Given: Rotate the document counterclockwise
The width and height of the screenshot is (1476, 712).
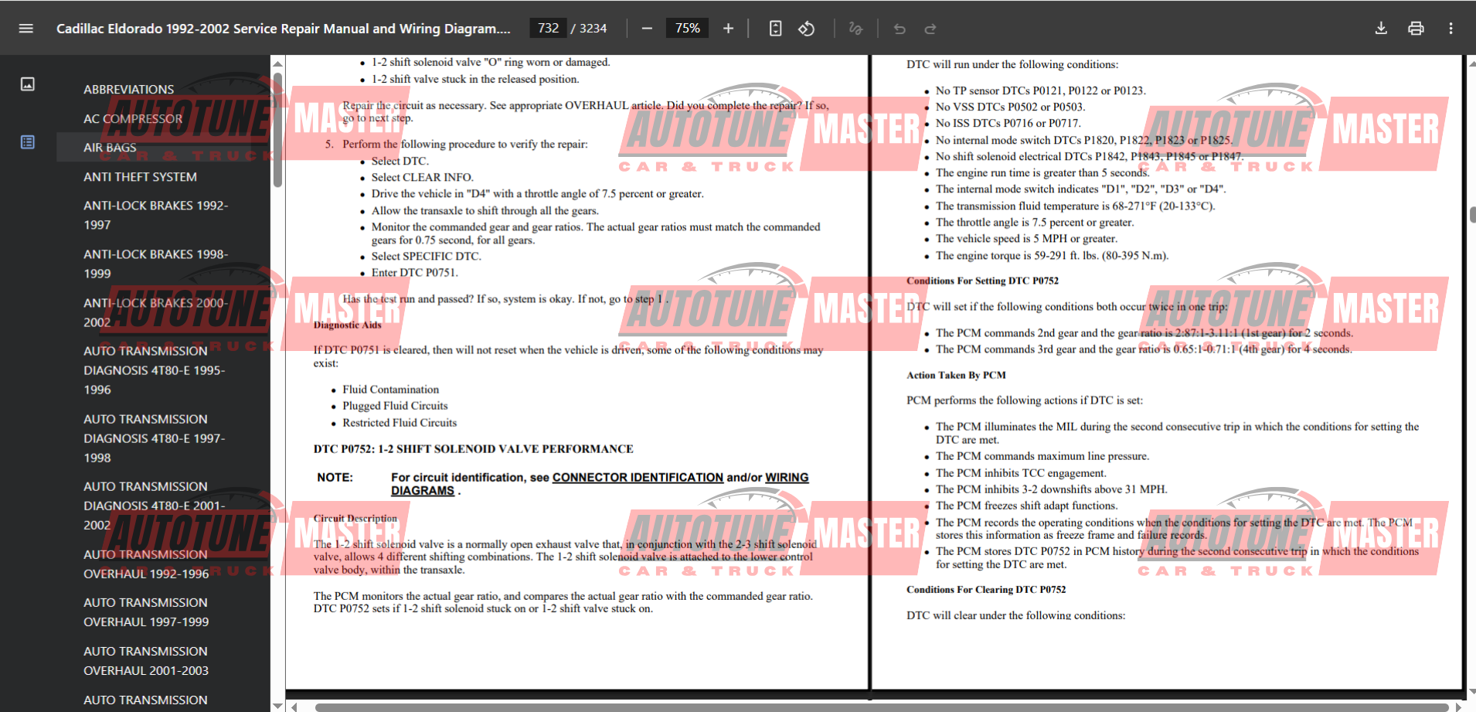Looking at the screenshot, I should 807,29.
